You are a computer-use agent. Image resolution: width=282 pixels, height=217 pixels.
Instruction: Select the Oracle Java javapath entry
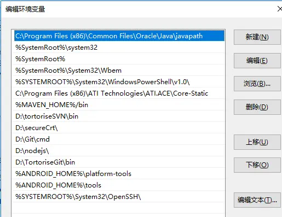click(119, 36)
